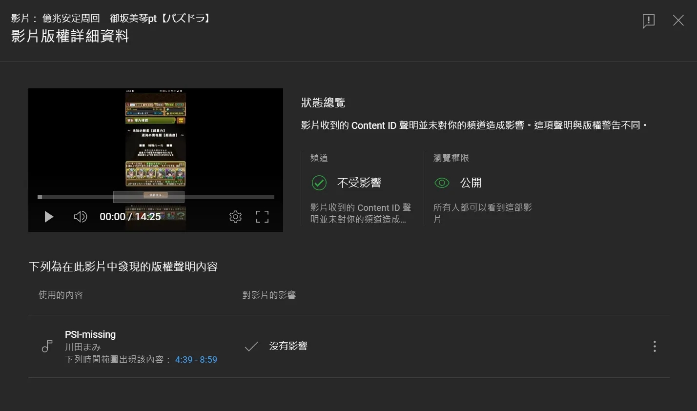The image size is (697, 411).
Task: Play the video preview
Action: (x=49, y=217)
